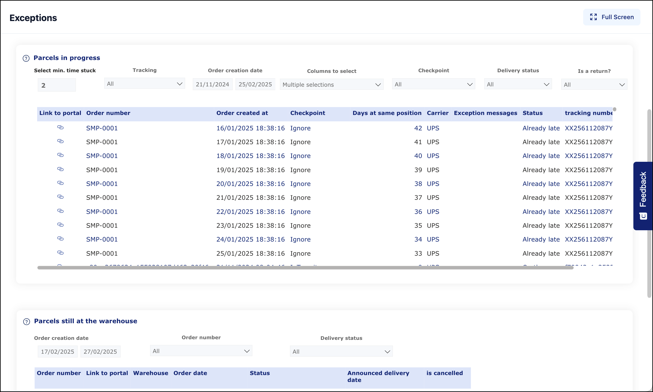Open portal link icon for 22/01/2025 order
This screenshot has height=392, width=653.
[x=60, y=211]
